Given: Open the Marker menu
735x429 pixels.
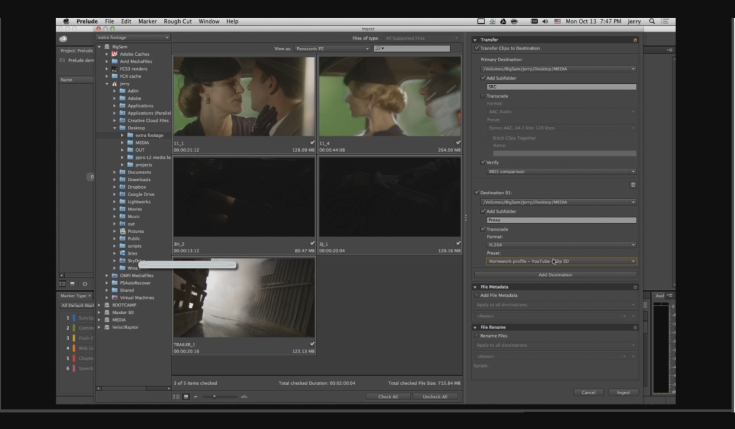Looking at the screenshot, I should (147, 21).
